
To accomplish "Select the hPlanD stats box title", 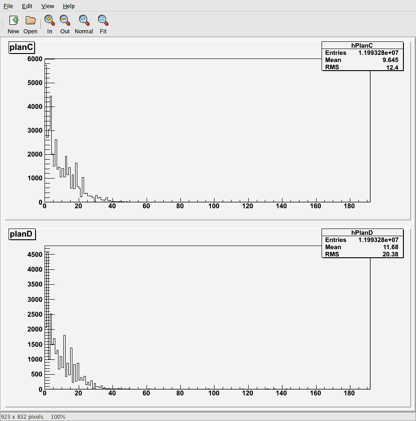I will (362, 233).
